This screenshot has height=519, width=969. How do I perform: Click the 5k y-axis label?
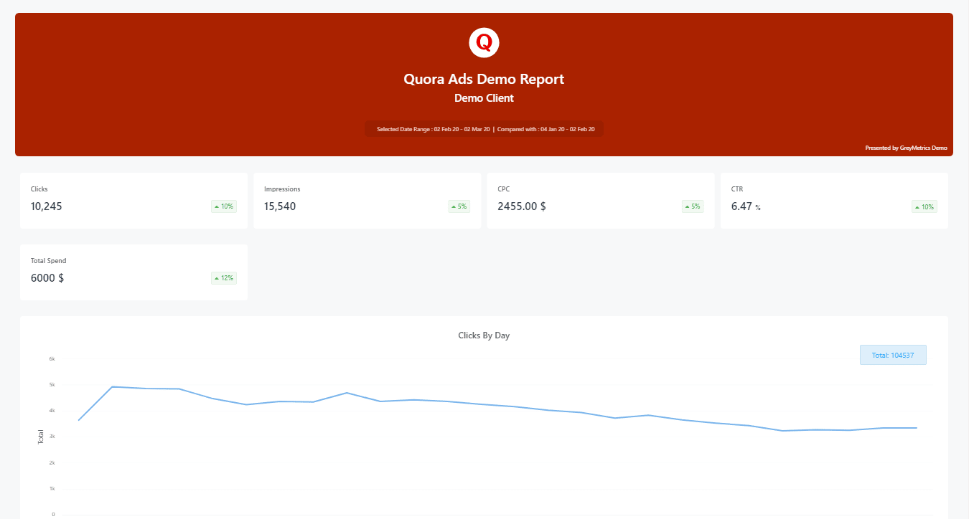coord(52,385)
